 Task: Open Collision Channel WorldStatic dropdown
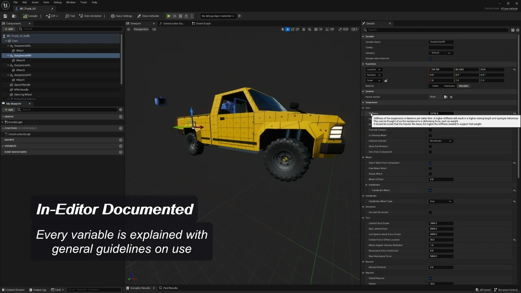[441, 141]
